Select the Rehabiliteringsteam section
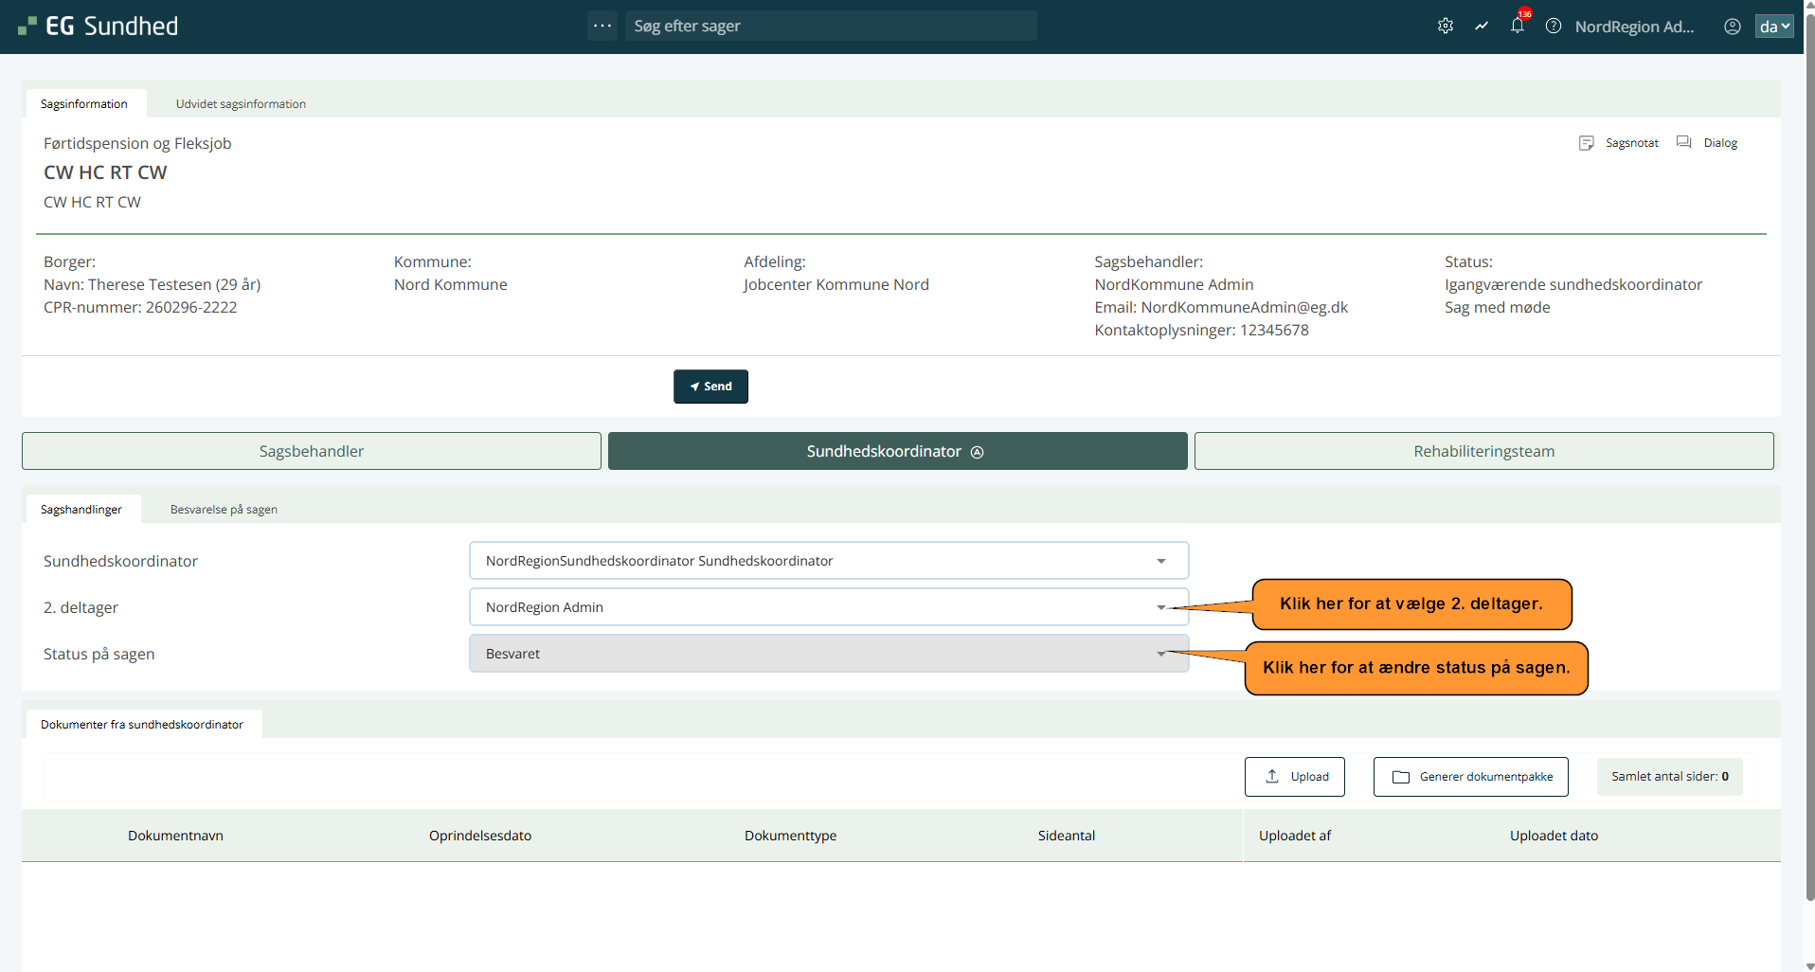 click(1483, 452)
